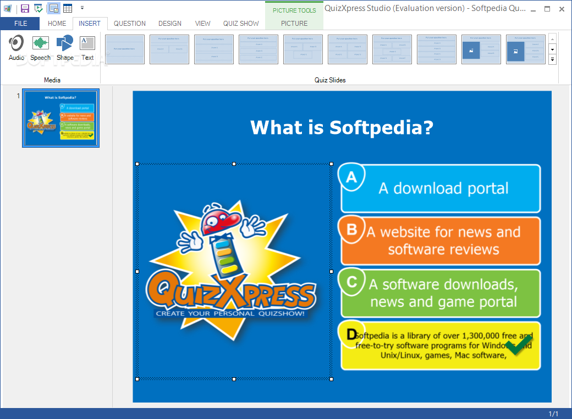Click the 'Quiz Slides' group label
Screen dimensions: 572x419
pyautogui.click(x=330, y=80)
